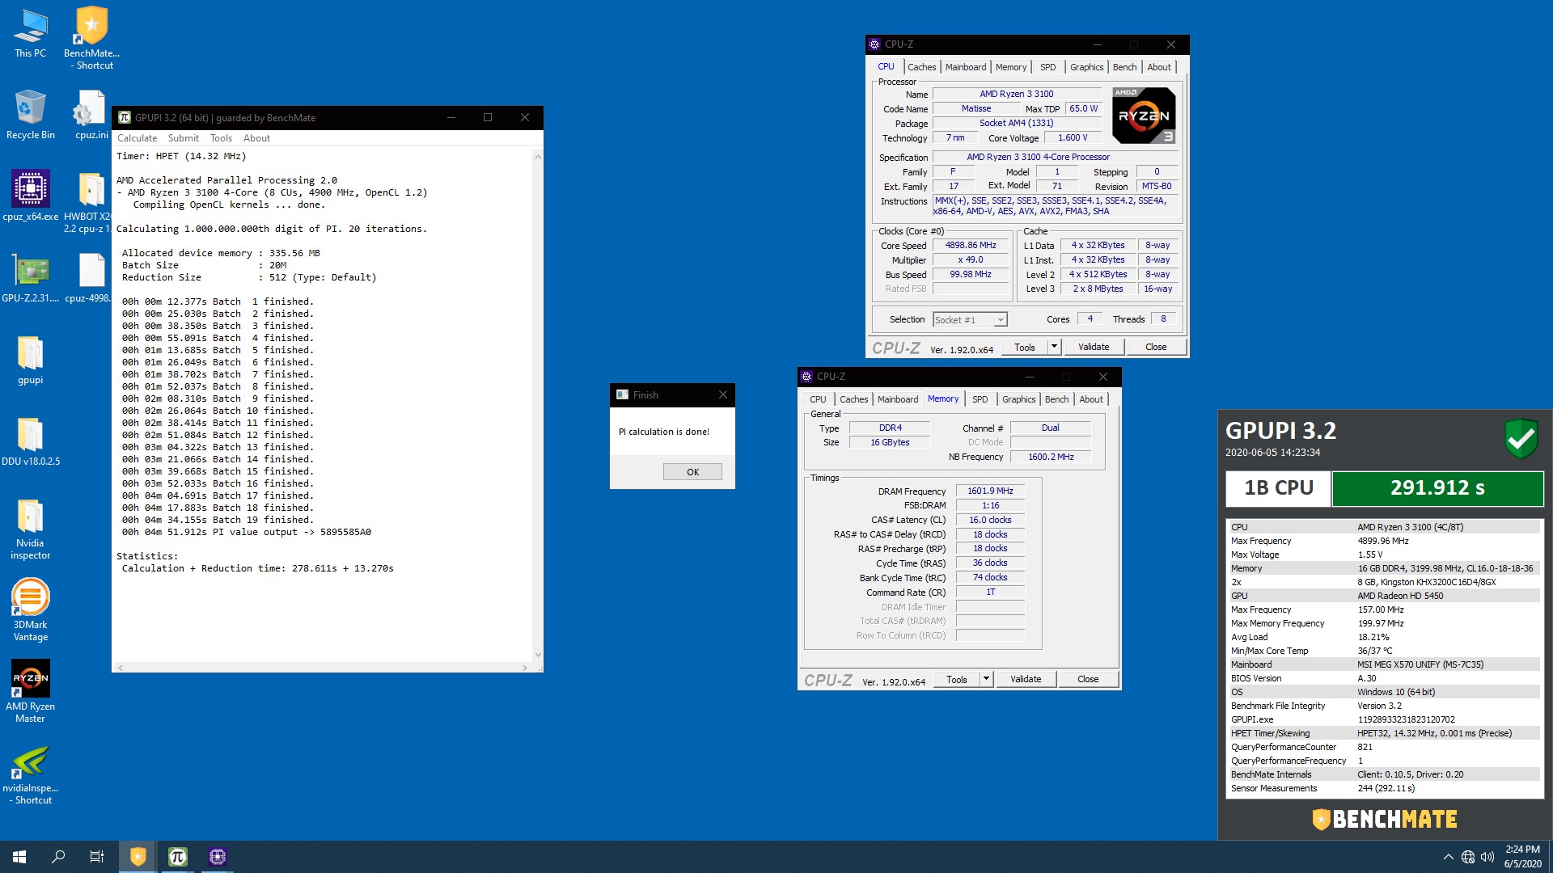Expand Tools dropdown arrow in lower CPU-Z
This screenshot has height=873, width=1553.
pyautogui.click(x=986, y=679)
